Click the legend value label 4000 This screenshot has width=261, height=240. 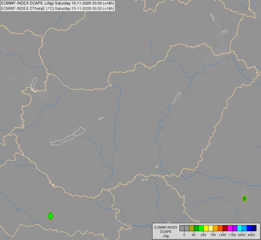click(x=251, y=235)
